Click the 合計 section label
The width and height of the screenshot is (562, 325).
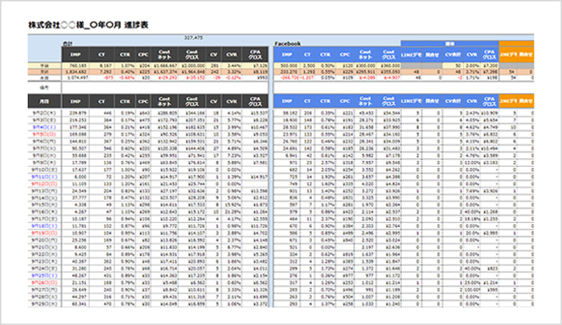[67, 44]
